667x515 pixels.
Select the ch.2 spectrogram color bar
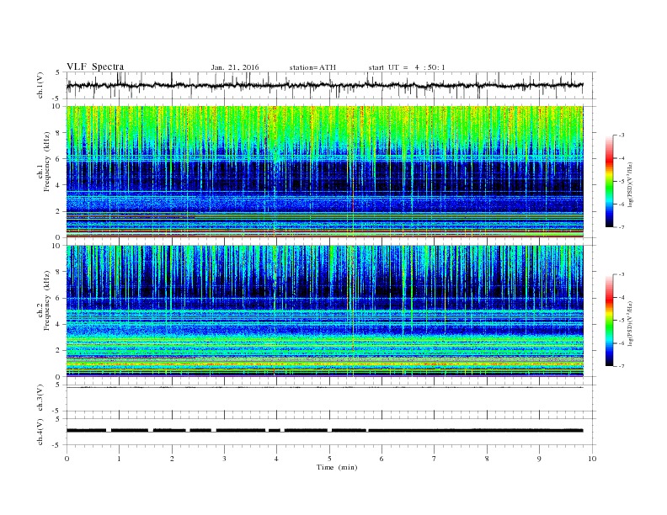coord(609,321)
